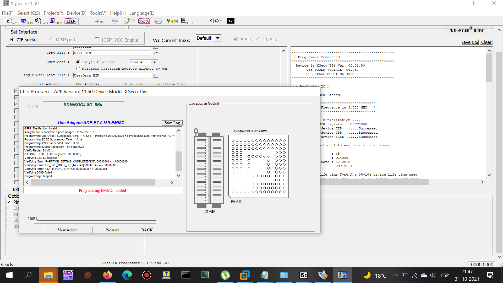Open the Tools(V) menu
The width and height of the screenshot is (503, 283).
pos(98,13)
